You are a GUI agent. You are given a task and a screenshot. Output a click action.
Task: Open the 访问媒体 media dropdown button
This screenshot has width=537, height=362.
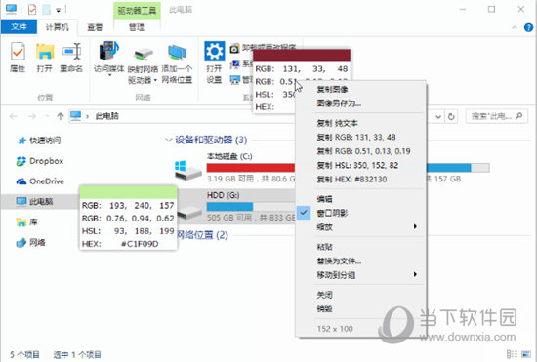(x=109, y=58)
